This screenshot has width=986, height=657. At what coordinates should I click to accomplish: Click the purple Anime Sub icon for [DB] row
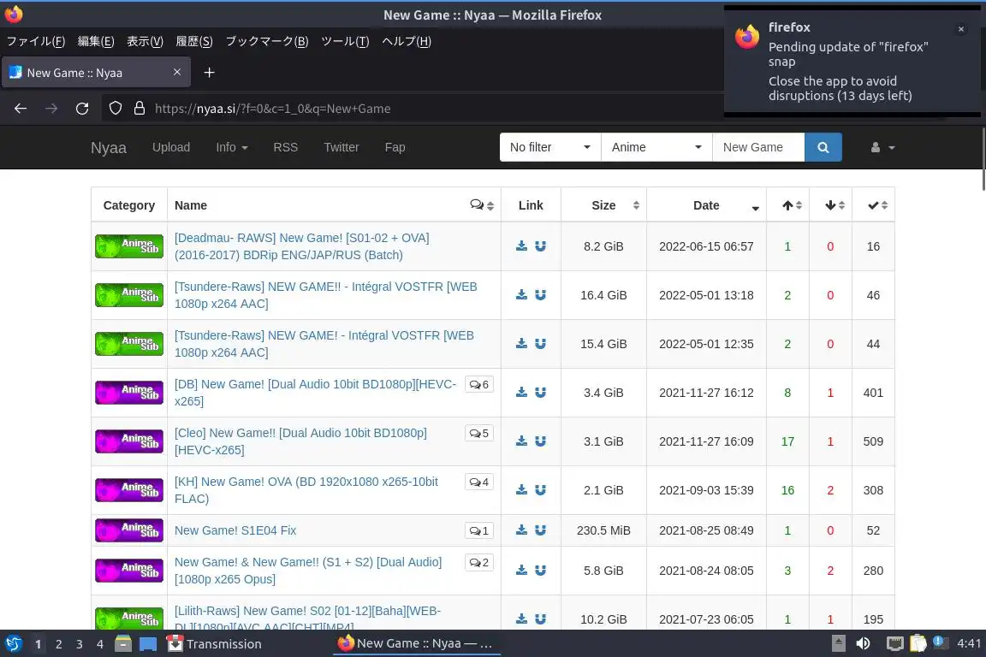pyautogui.click(x=129, y=393)
